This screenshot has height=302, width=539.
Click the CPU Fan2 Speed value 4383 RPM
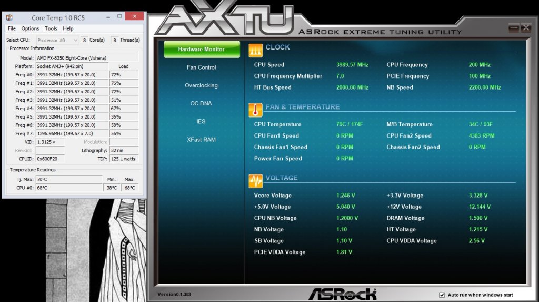click(482, 135)
